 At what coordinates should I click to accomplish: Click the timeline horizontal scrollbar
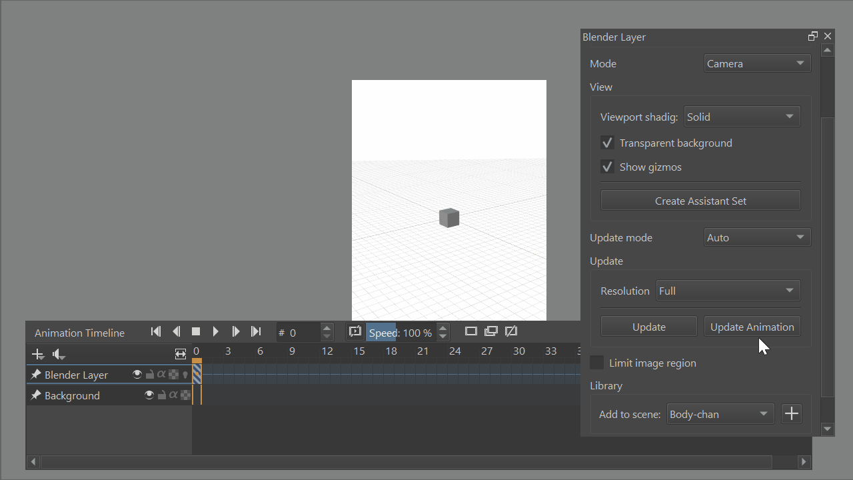(407, 461)
